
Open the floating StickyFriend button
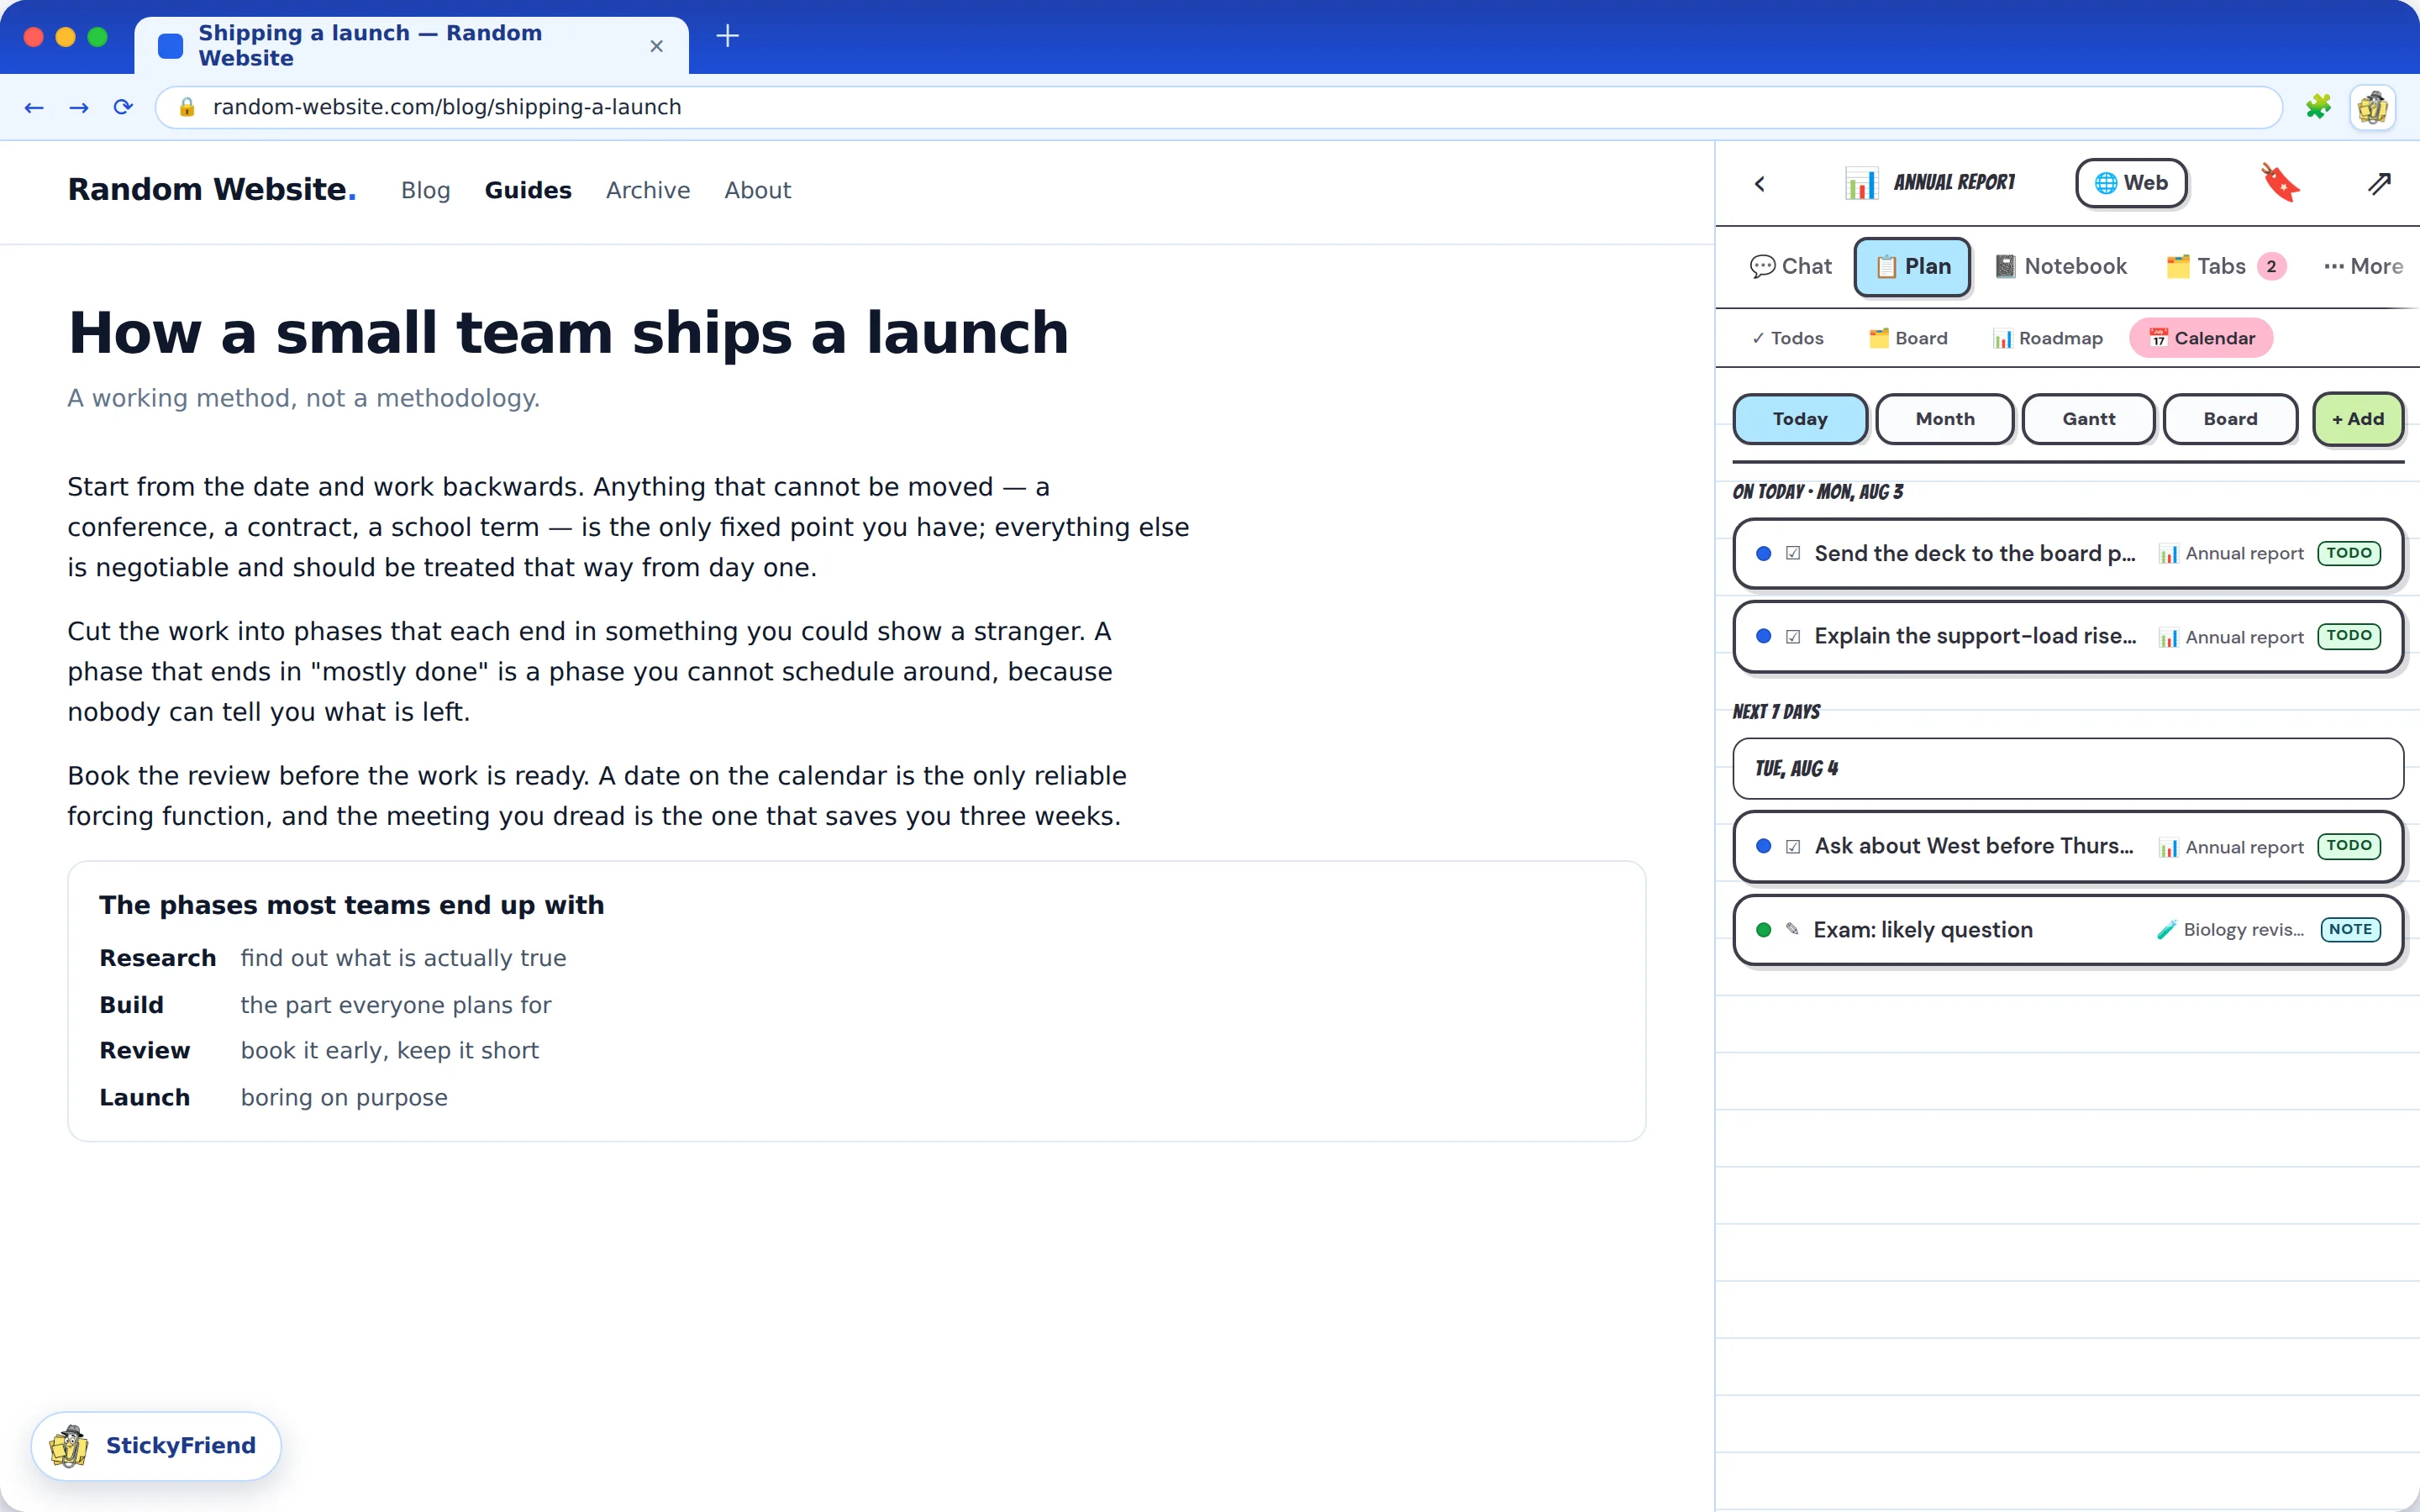pos(156,1445)
